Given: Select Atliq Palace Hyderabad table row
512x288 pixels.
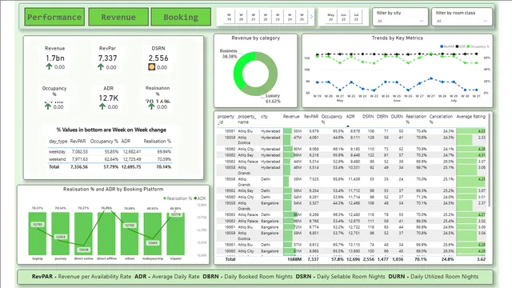Looking at the screenshot, I should [x=351, y=162].
